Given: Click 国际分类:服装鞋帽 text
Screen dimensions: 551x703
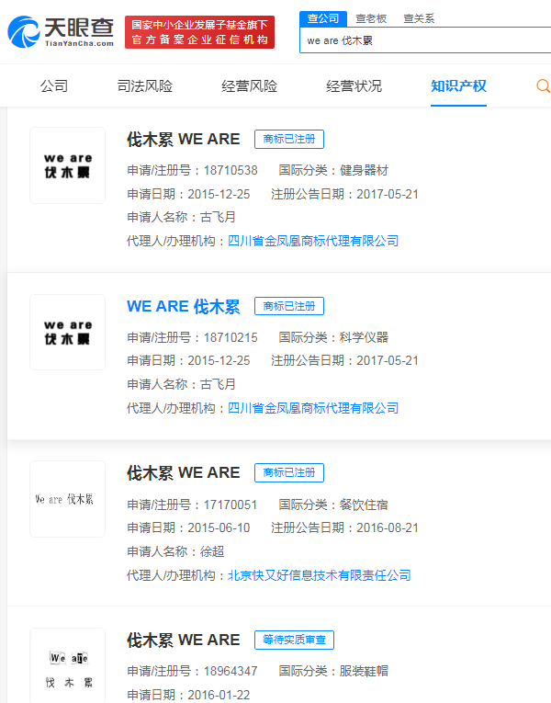Looking at the screenshot, I should 333,671.
